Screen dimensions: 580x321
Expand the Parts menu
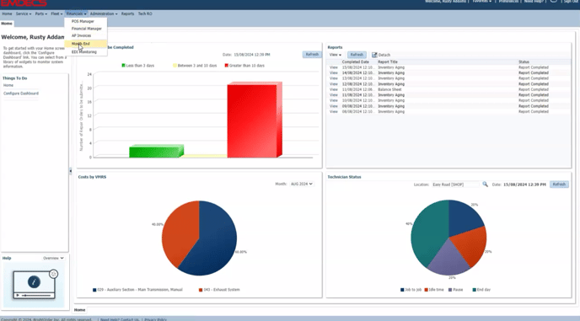click(x=40, y=13)
